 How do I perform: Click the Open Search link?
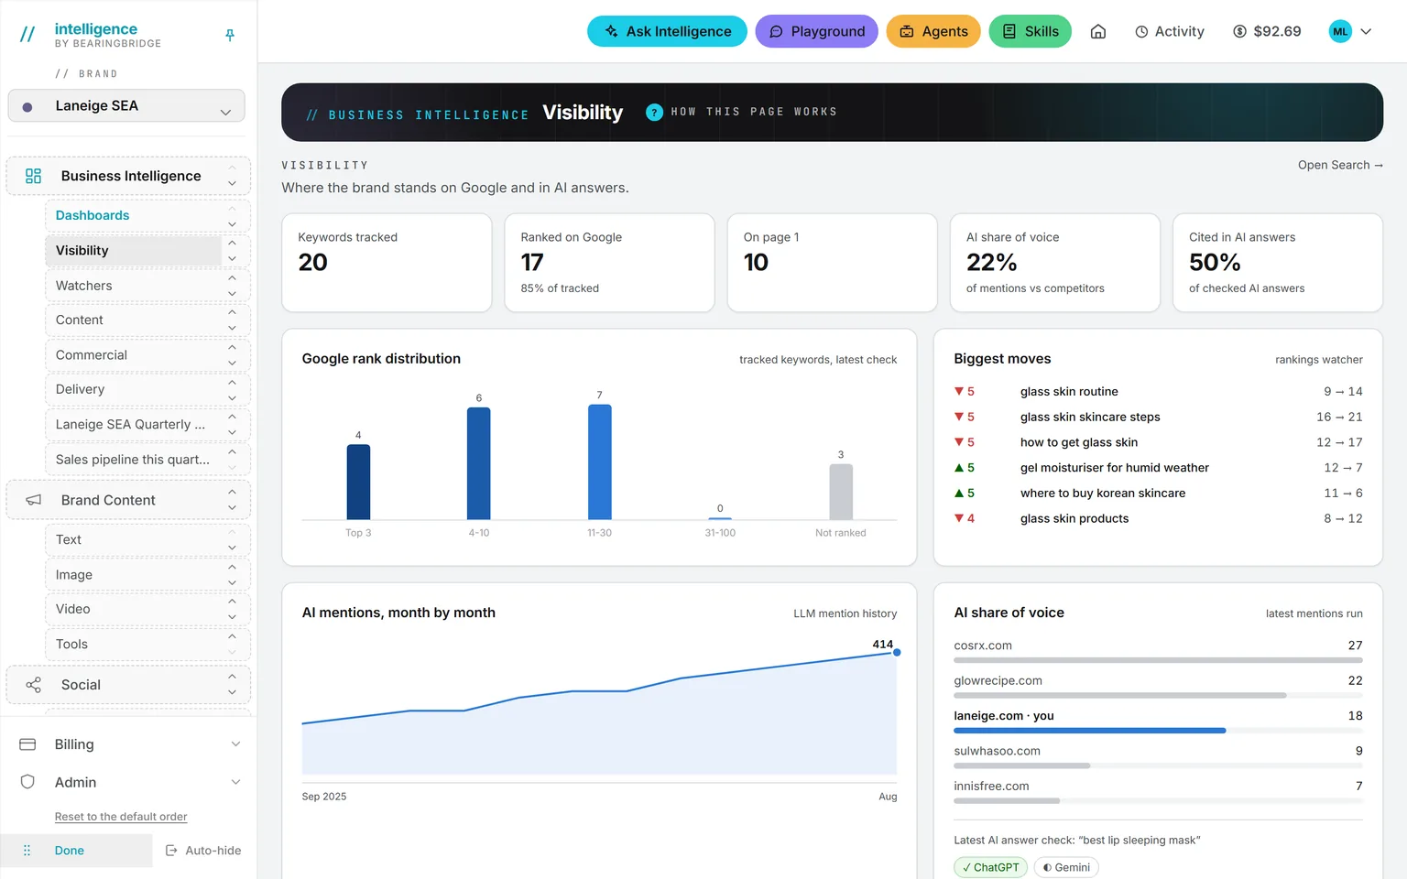pos(1340,165)
